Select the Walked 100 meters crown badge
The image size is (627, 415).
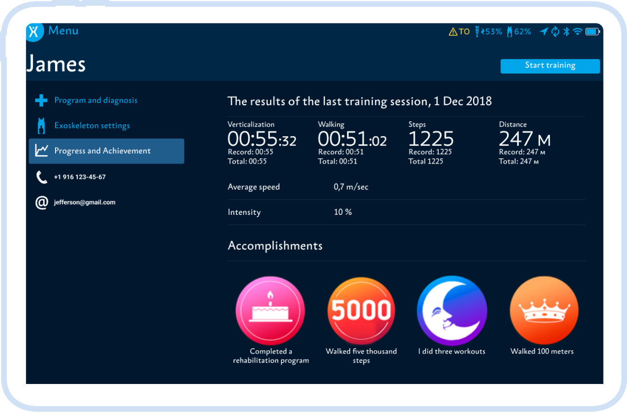(x=544, y=310)
